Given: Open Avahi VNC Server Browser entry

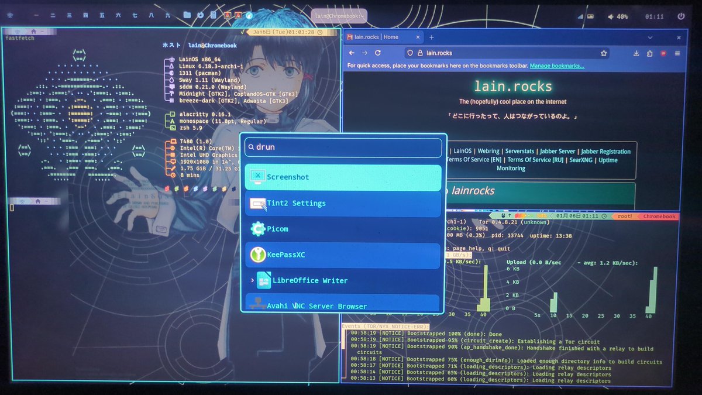Looking at the screenshot, I should coord(343,304).
